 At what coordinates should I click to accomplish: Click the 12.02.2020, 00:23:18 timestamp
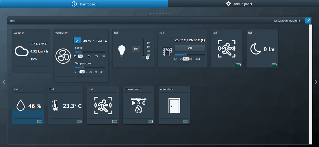(x=287, y=21)
